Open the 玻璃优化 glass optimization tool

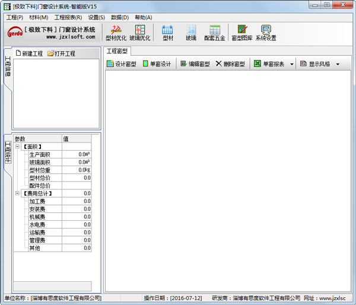click(140, 33)
